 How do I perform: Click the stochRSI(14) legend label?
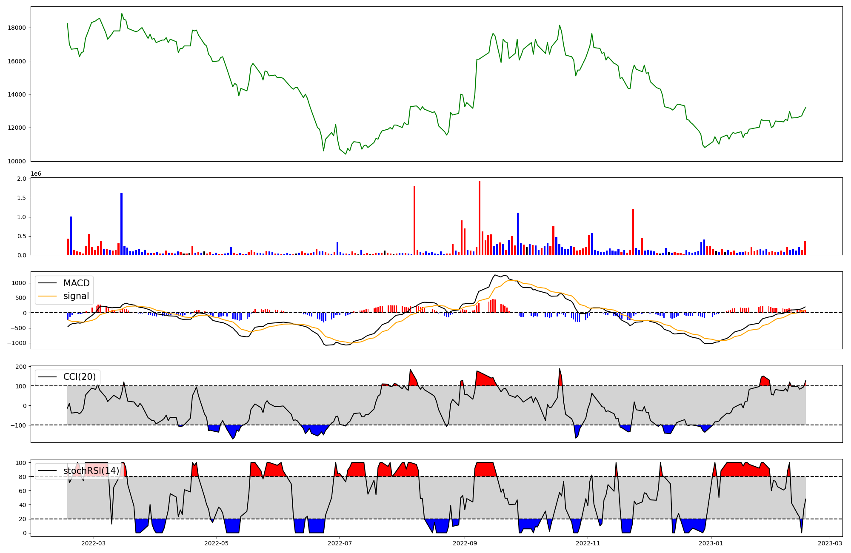91,471
